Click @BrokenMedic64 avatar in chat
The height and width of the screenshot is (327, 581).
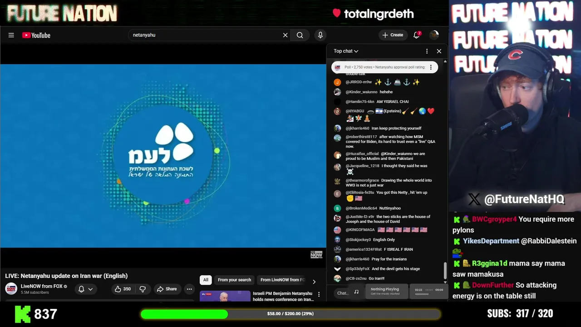(x=337, y=208)
